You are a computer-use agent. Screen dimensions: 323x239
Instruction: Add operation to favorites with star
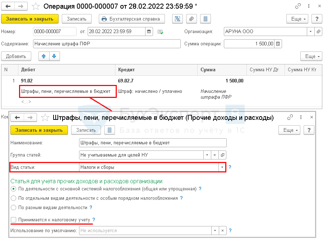(36, 6)
